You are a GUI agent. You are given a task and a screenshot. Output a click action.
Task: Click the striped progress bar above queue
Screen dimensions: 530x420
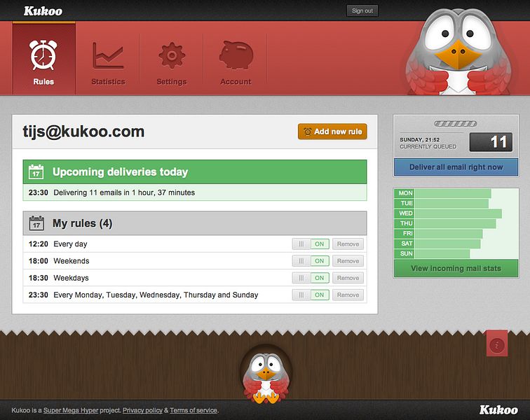[x=456, y=124]
